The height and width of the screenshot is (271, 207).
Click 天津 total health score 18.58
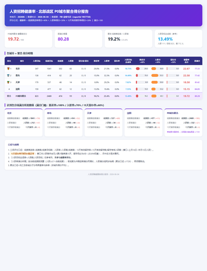[x=186, y=82]
